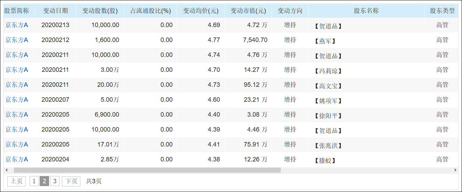Jump to page 3 in pagination
This screenshot has height=192, width=462.
pyautogui.click(x=55, y=181)
